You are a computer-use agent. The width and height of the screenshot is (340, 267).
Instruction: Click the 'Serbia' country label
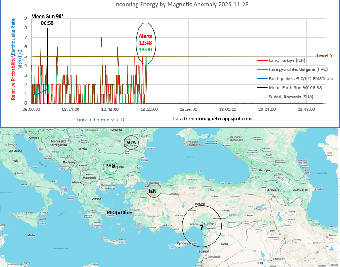click(82, 149)
